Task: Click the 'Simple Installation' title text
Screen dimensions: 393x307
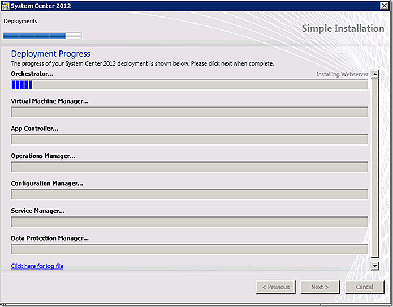Action: coord(343,28)
